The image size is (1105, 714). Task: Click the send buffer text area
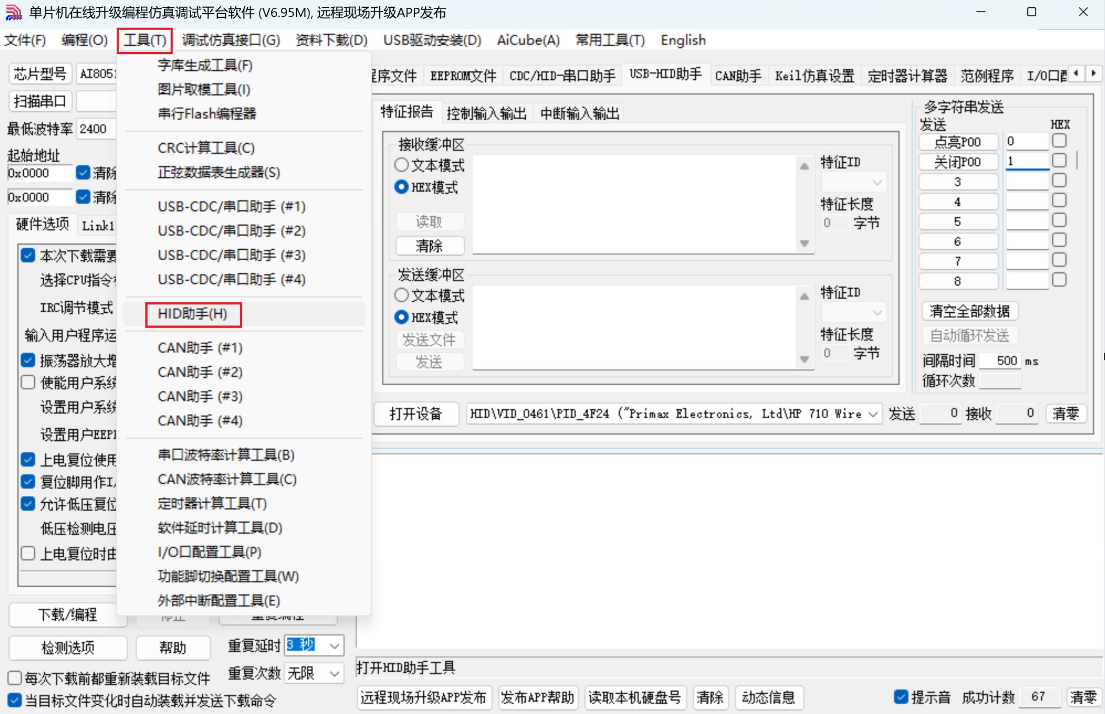635,327
